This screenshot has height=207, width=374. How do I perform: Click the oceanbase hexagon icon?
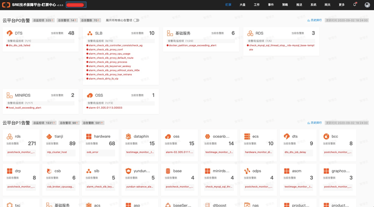click(x=207, y=136)
